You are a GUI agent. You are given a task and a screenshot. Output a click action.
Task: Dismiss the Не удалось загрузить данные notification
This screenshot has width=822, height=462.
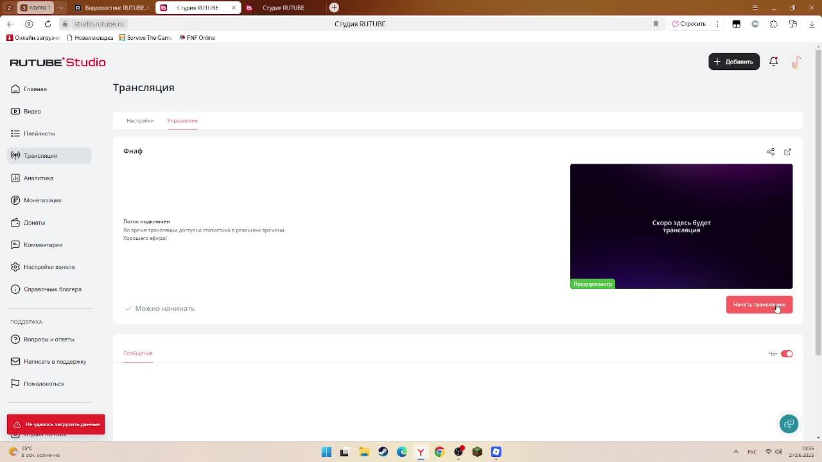click(x=56, y=424)
